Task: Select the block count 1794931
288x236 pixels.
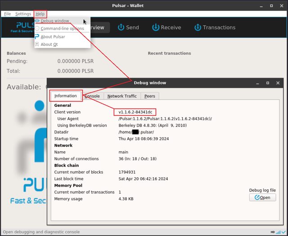Action: click(127, 172)
